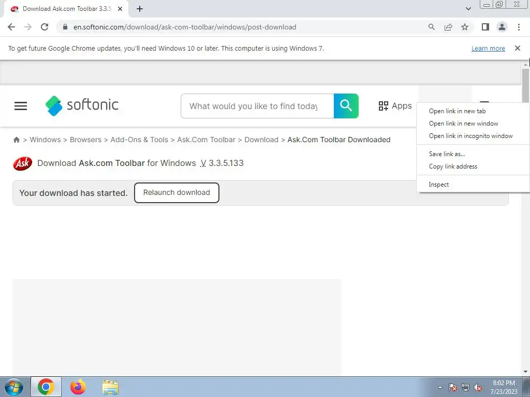Screen dimensions: 530x397
Task: Click the lock icon in the address bar
Action: click(x=65, y=27)
